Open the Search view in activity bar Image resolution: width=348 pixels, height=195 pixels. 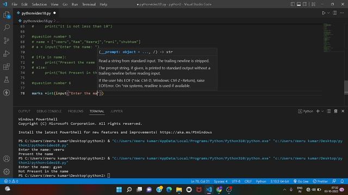coord(7,28)
